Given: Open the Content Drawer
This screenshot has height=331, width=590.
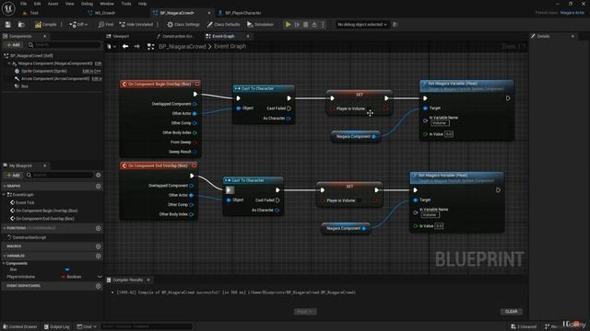Looking at the screenshot, I should pos(20,327).
